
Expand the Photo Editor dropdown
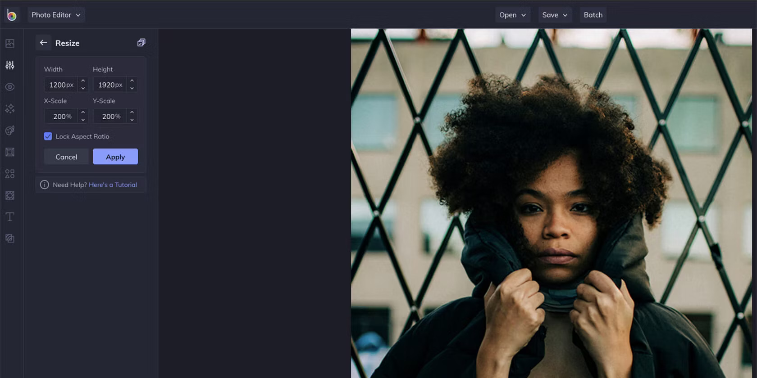56,15
